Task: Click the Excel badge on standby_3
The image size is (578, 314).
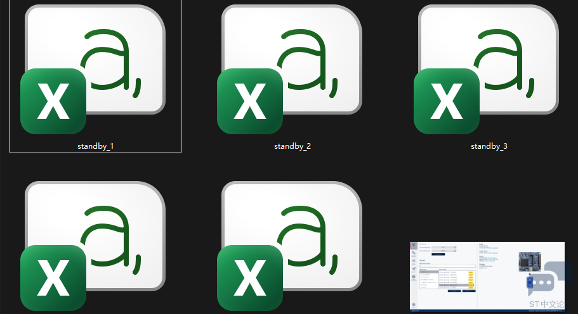Action: point(447,101)
